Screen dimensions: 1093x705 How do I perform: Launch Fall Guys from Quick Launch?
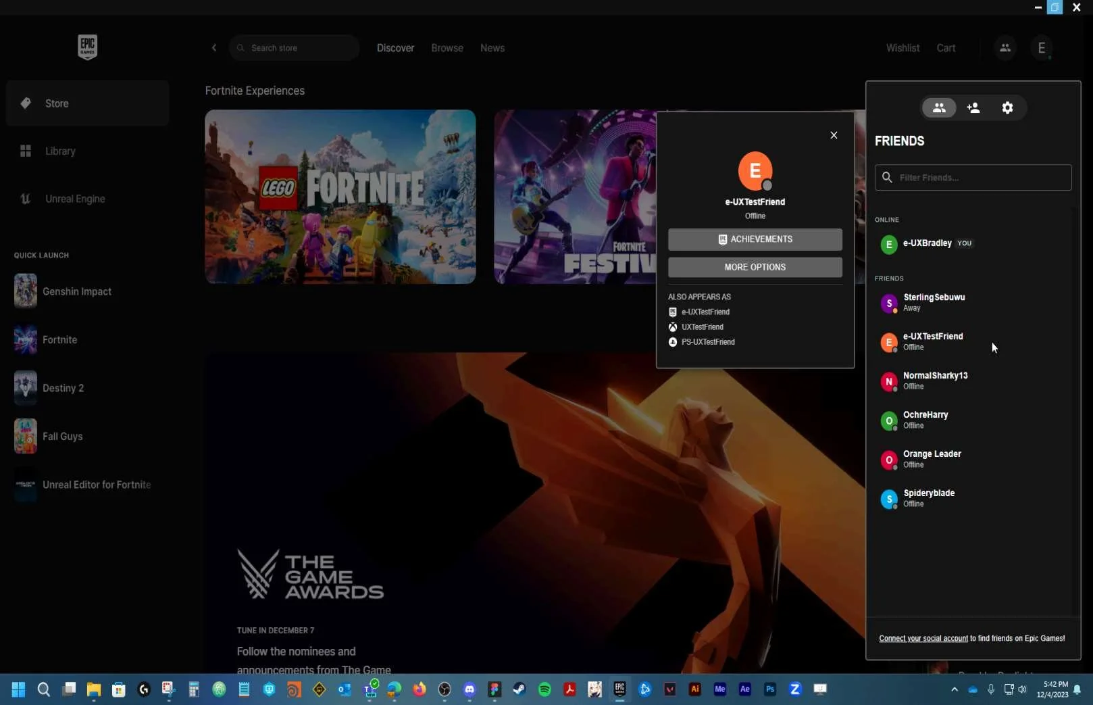[49, 437]
